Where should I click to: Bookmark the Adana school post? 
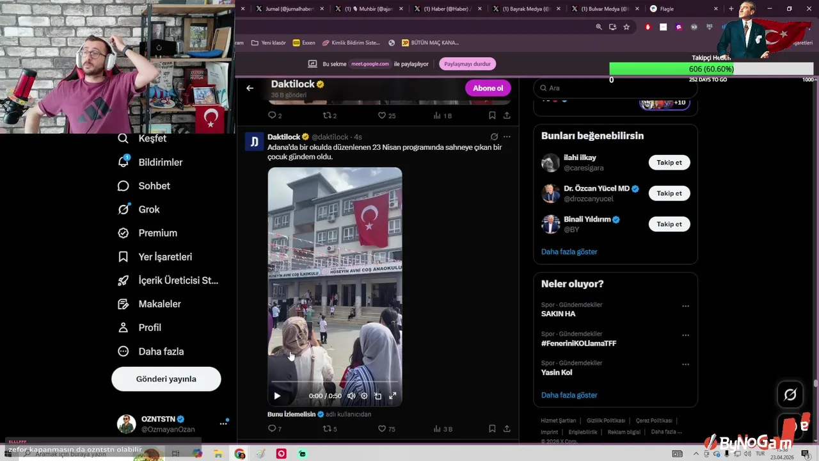pyautogui.click(x=492, y=428)
